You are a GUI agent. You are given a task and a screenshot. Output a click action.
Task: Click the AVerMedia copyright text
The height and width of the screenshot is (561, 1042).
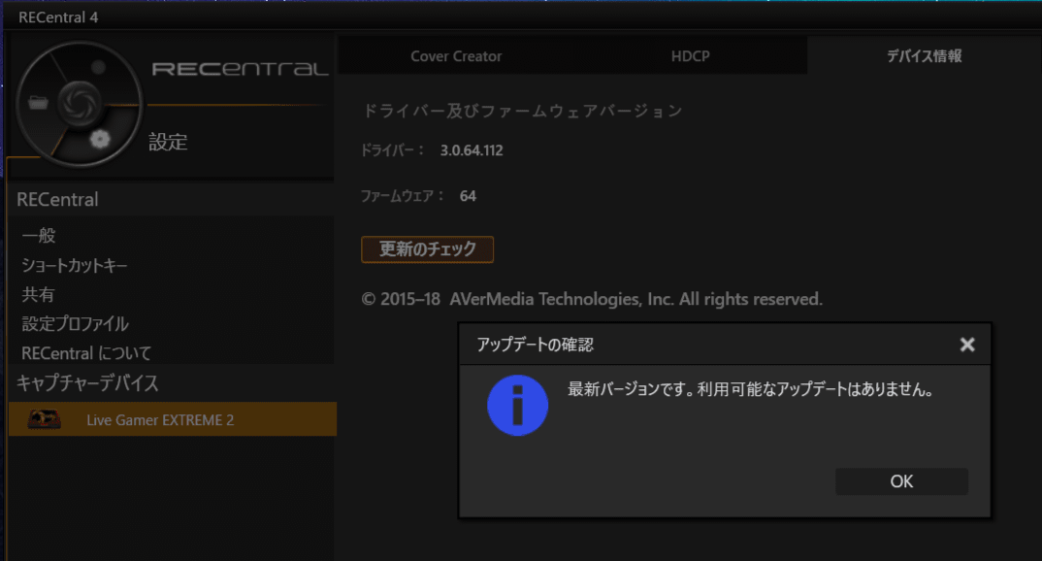tap(592, 299)
